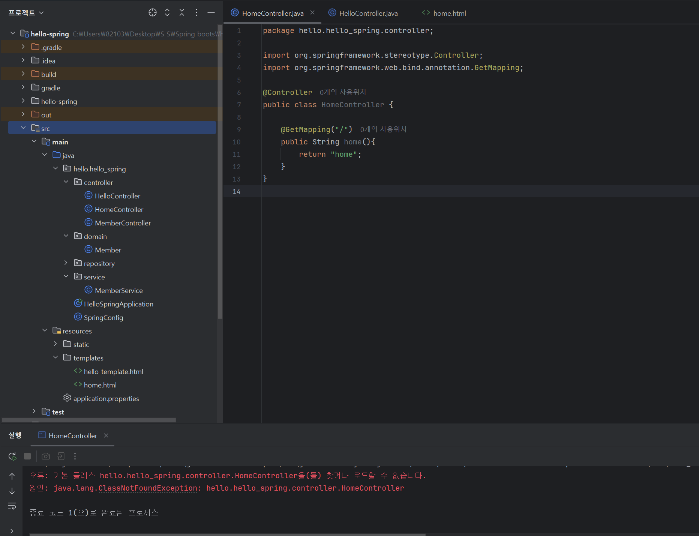The width and height of the screenshot is (699, 536).
Task: Rerun HomeController run configuration
Action: [x=12, y=456]
